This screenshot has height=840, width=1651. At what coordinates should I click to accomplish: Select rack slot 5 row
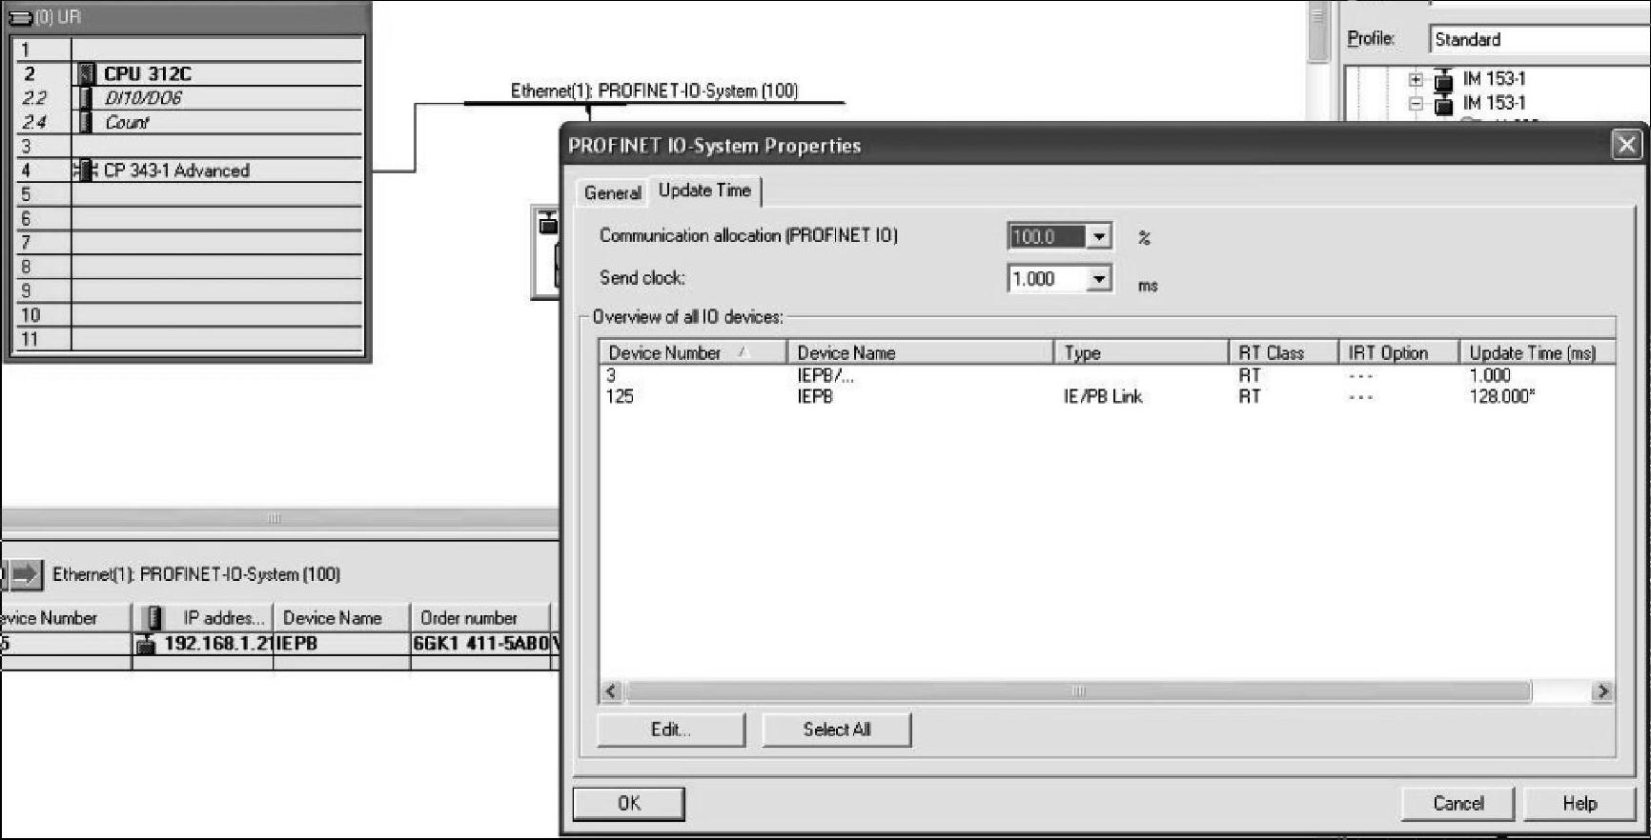point(189,194)
